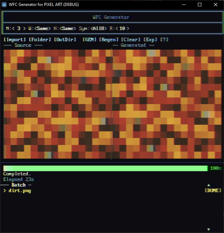Maximize the WFC Generator window
The image size is (224, 233).
(200, 5)
